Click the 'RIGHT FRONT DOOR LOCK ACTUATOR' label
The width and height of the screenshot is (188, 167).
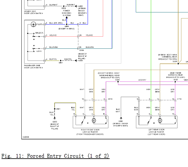click(x=90, y=132)
